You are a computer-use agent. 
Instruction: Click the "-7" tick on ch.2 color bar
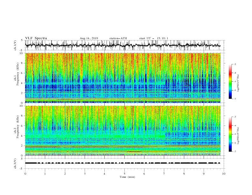[235, 151]
